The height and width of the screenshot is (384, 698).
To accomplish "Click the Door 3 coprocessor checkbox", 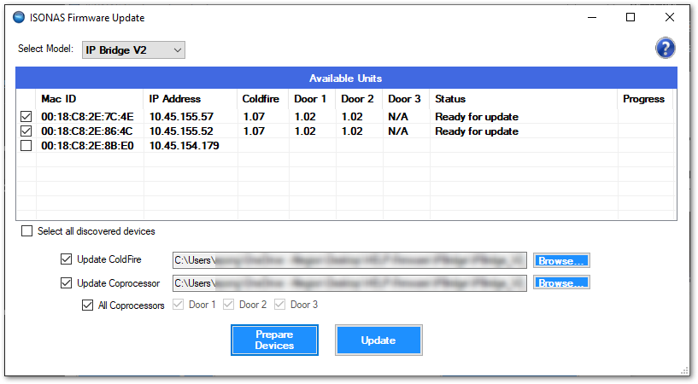I will click(279, 305).
